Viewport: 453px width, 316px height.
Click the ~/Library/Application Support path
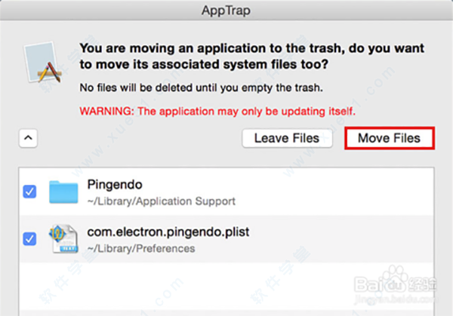[162, 201]
